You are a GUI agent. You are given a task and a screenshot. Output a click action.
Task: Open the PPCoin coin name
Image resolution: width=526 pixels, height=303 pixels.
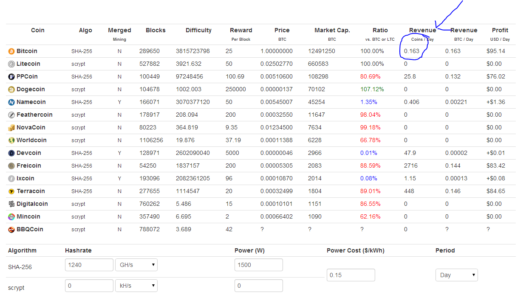pyautogui.click(x=27, y=76)
